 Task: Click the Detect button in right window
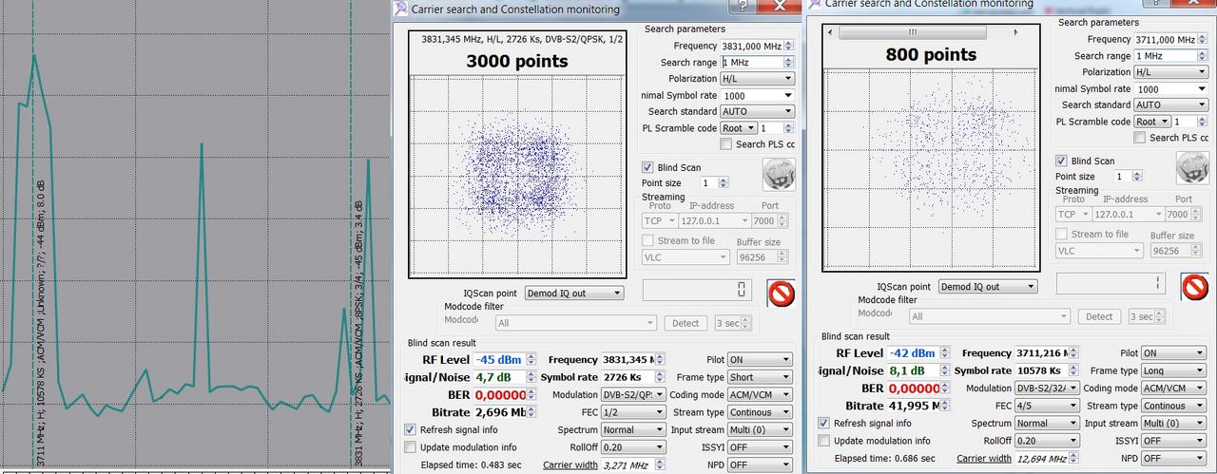(1099, 316)
